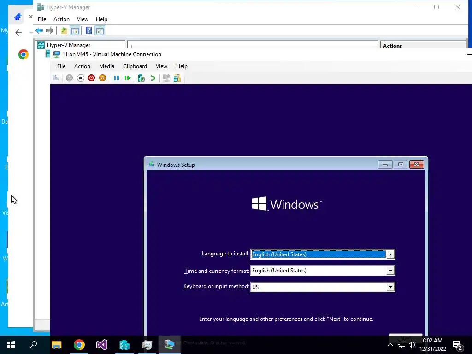Revert VM using green undo arrow

[x=153, y=78]
